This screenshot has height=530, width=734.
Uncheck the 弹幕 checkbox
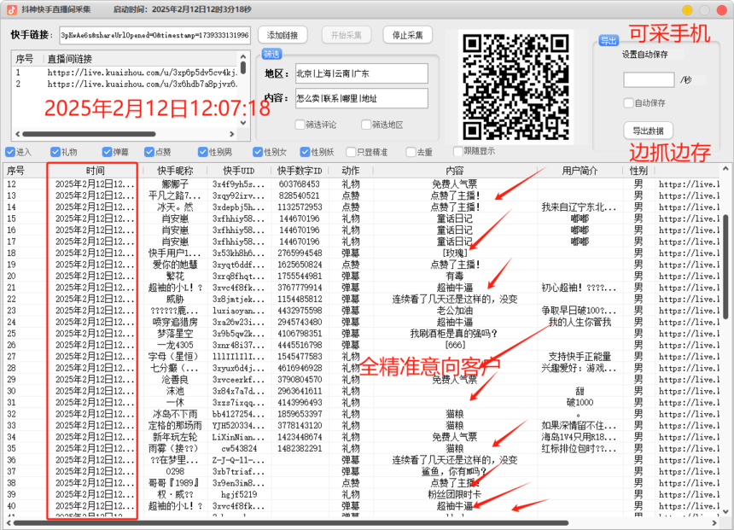pyautogui.click(x=107, y=152)
